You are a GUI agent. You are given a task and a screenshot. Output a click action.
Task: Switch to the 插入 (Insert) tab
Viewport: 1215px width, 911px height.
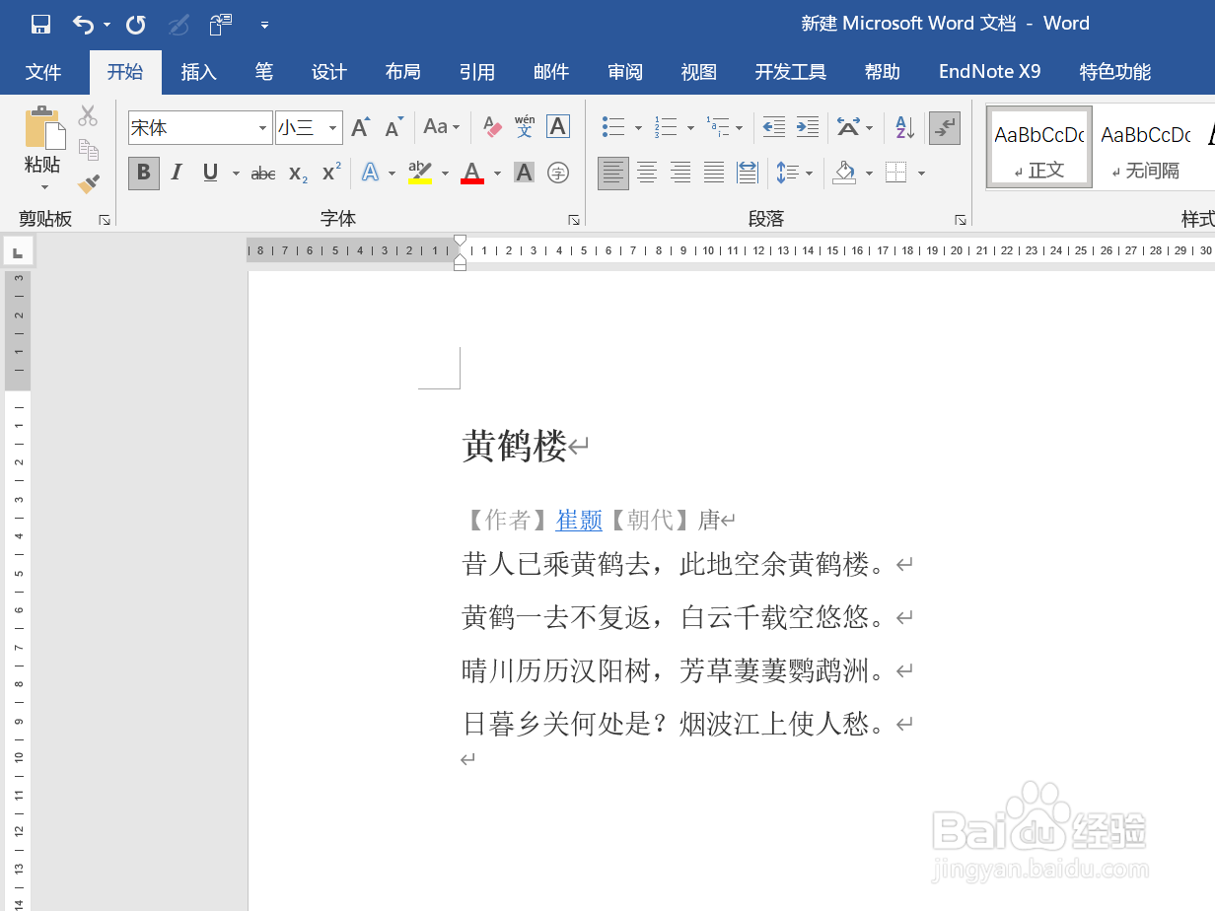(x=199, y=72)
